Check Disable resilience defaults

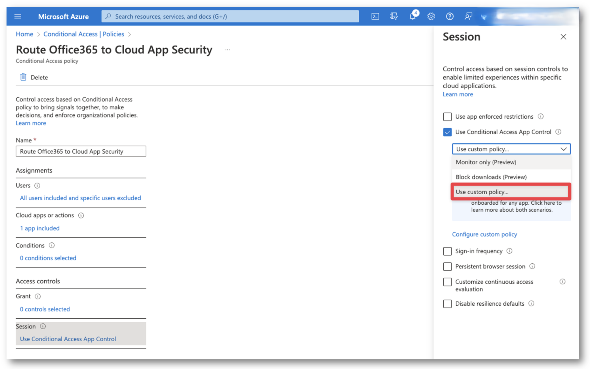pyautogui.click(x=447, y=304)
